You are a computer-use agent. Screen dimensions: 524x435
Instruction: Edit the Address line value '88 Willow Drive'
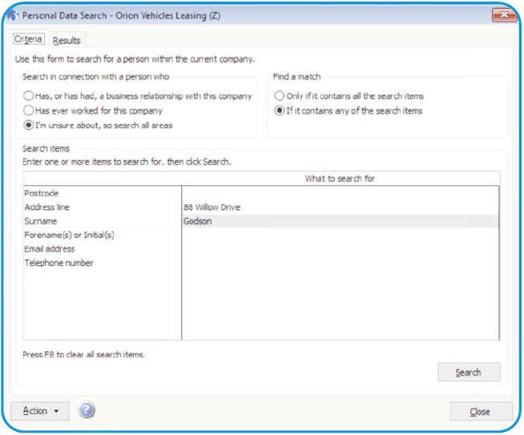click(x=340, y=207)
